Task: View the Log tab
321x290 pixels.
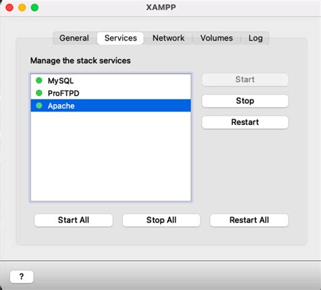Action: click(x=255, y=38)
